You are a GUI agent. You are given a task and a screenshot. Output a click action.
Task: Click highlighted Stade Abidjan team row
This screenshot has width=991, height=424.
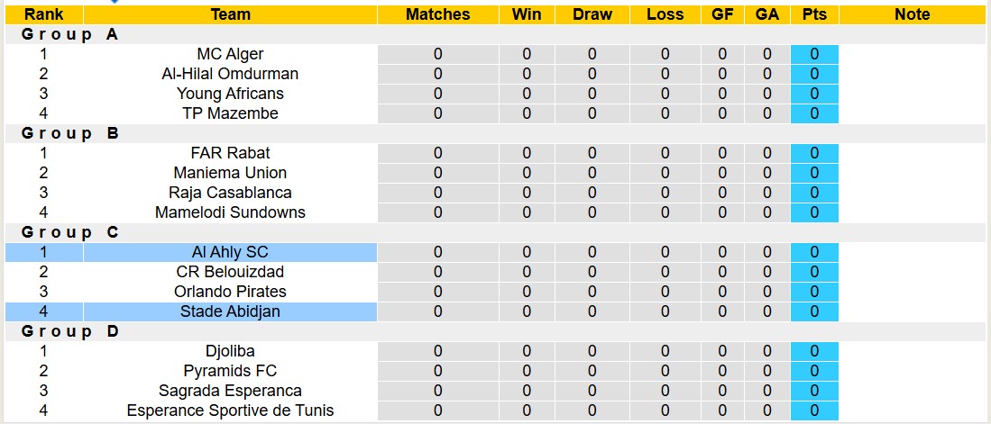click(230, 311)
